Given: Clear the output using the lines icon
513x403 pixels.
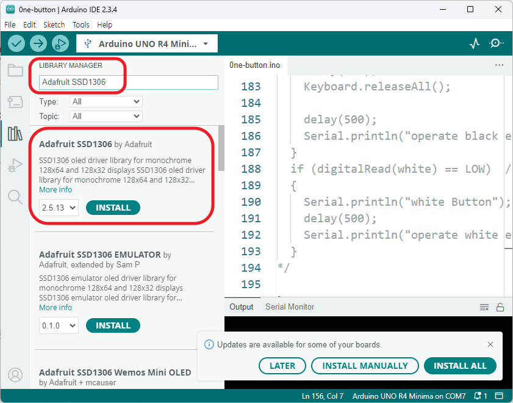Looking at the screenshot, I should pos(484,307).
